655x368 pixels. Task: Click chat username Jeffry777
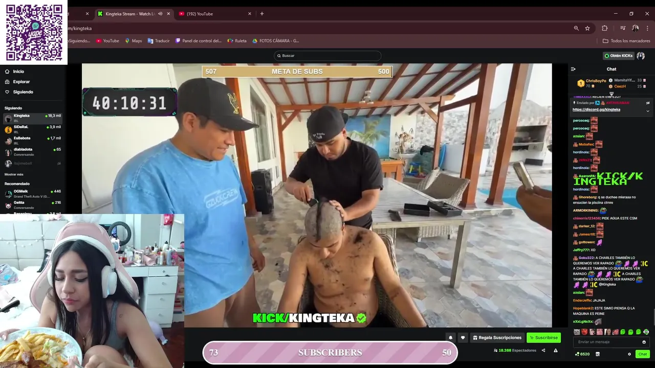(x=581, y=250)
